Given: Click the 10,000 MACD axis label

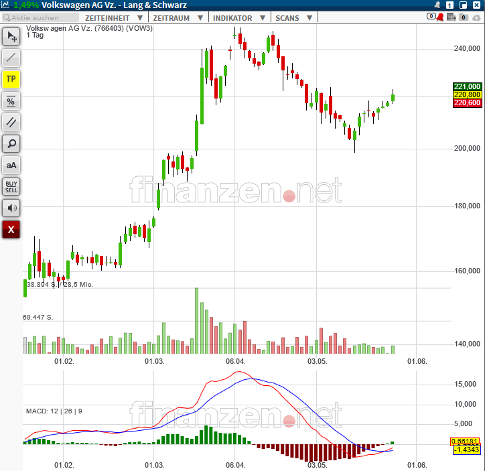Looking at the screenshot, I should coord(465,404).
